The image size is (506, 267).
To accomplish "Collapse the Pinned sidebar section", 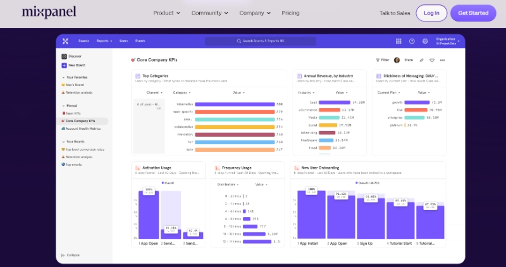I will (63, 106).
